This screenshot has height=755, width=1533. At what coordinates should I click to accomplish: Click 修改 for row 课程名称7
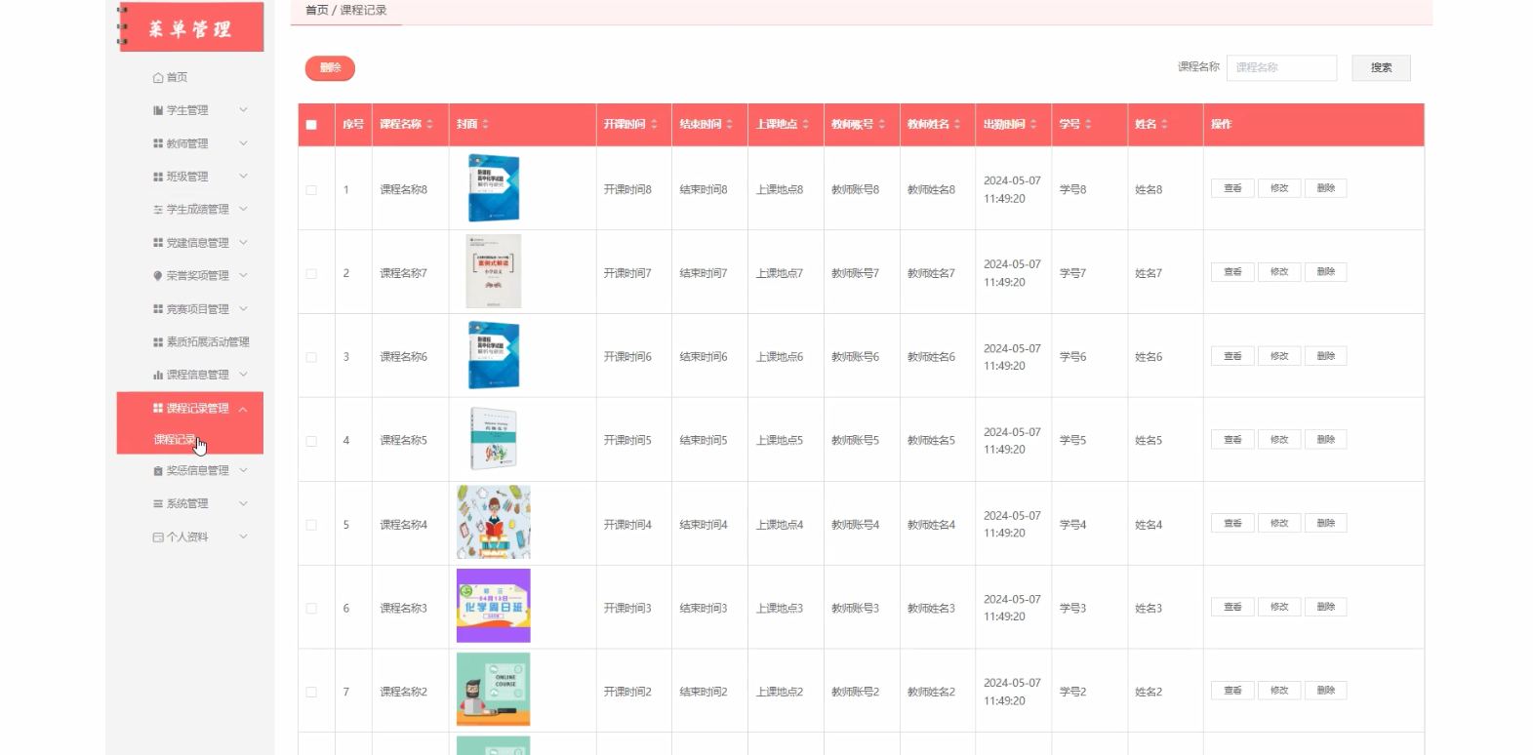coord(1279,272)
